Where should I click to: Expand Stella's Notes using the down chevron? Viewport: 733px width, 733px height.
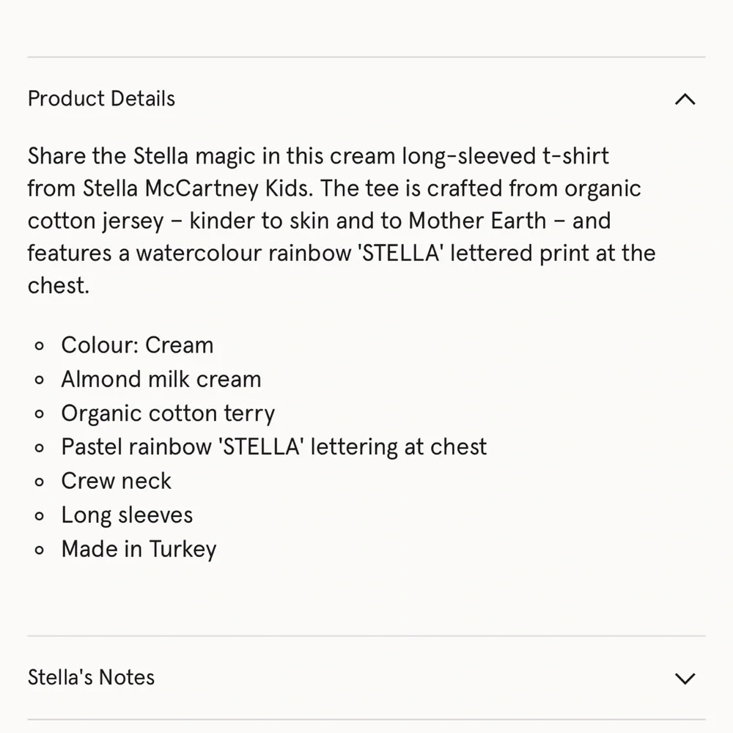click(x=685, y=678)
